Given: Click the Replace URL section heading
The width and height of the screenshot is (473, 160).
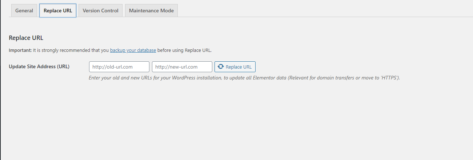Looking at the screenshot, I should pyautogui.click(x=26, y=38).
